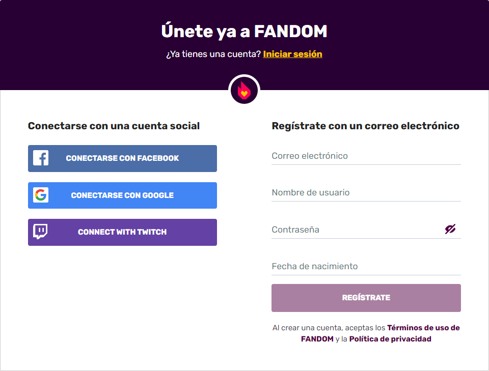Submit the form with the Regístrate button
This screenshot has width=489, height=371.
click(366, 298)
